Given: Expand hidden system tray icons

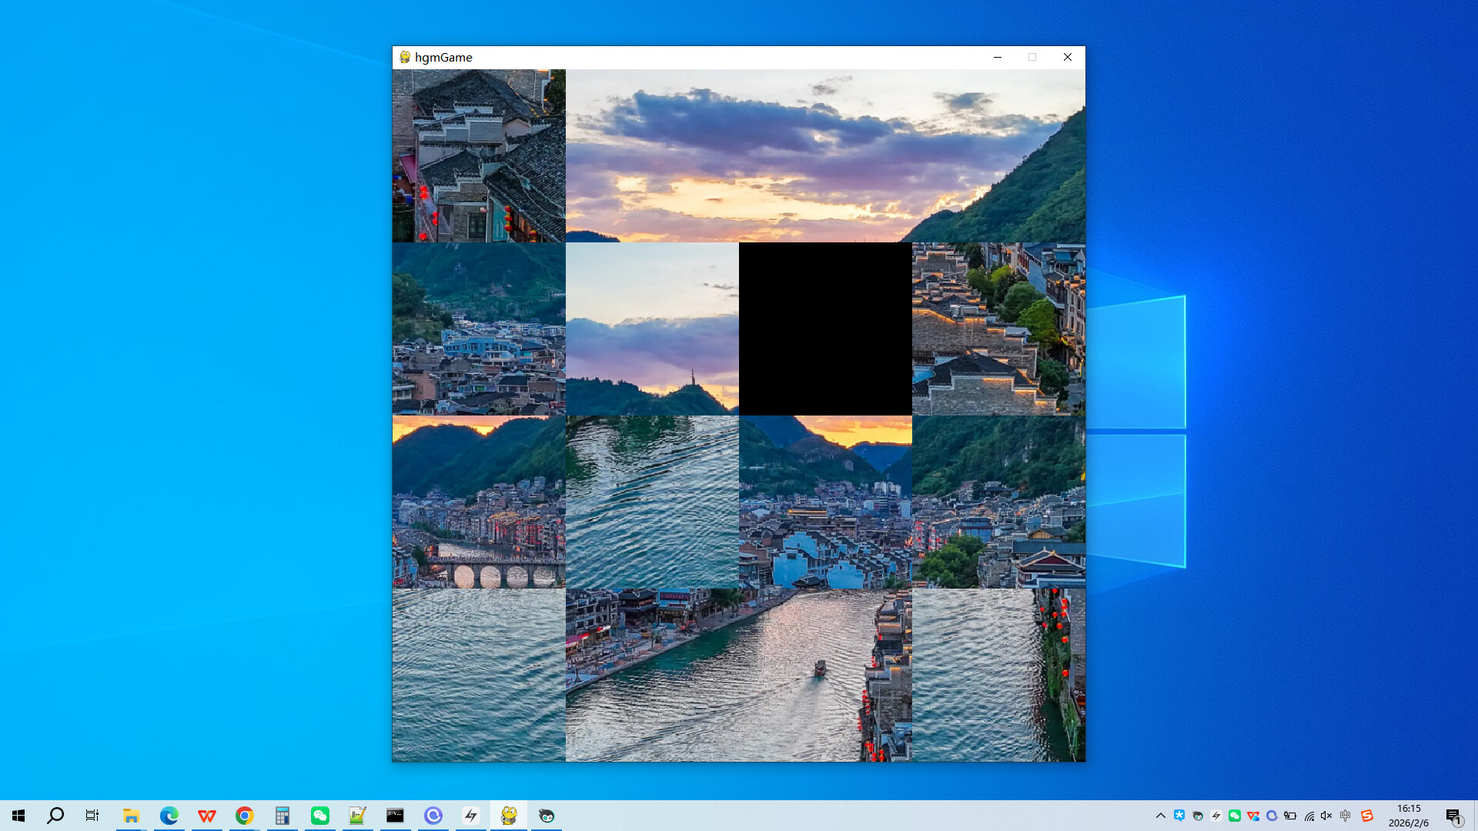Looking at the screenshot, I should point(1161,816).
